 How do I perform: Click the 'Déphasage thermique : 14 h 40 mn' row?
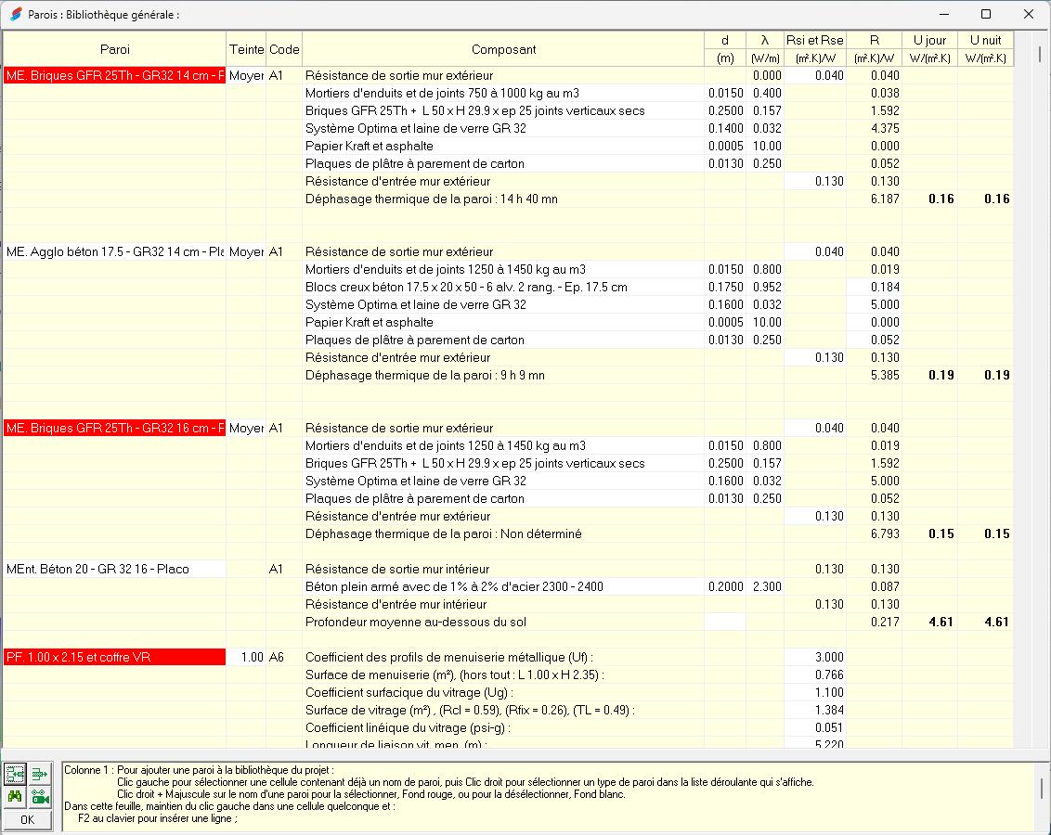click(436, 199)
